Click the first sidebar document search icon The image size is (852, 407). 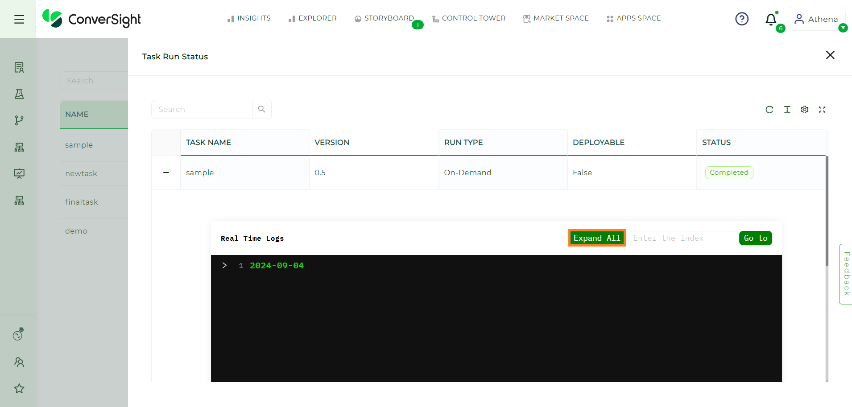(19, 67)
